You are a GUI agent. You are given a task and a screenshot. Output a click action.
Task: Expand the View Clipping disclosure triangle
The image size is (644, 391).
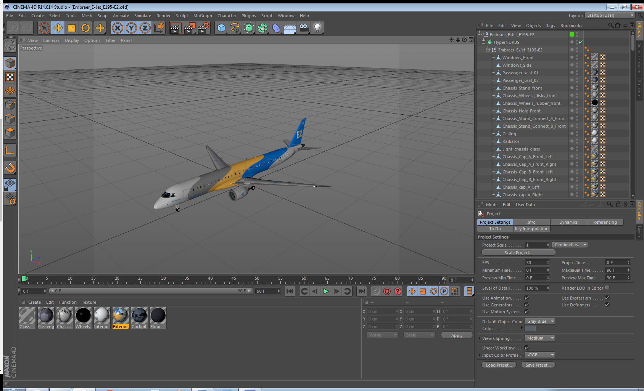click(x=480, y=338)
